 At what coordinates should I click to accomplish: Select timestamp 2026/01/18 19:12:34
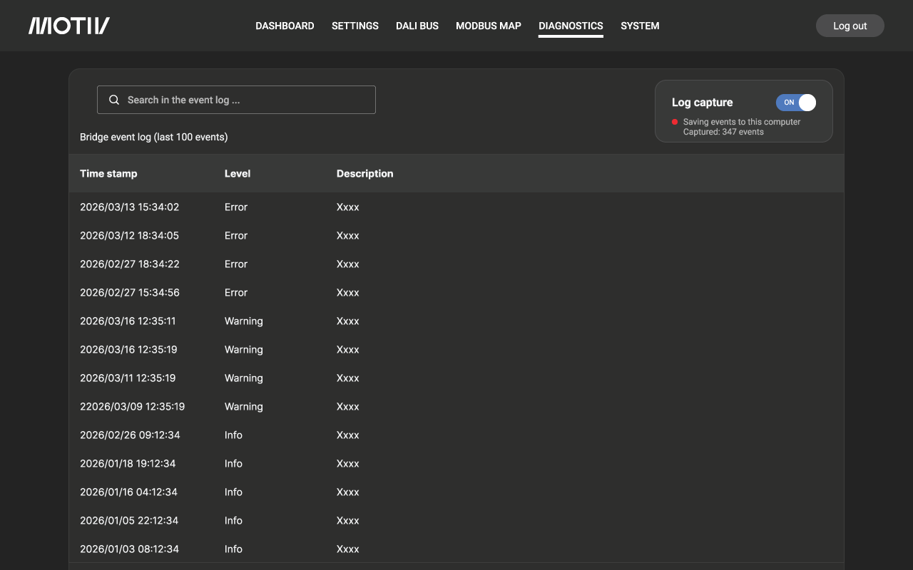(128, 463)
